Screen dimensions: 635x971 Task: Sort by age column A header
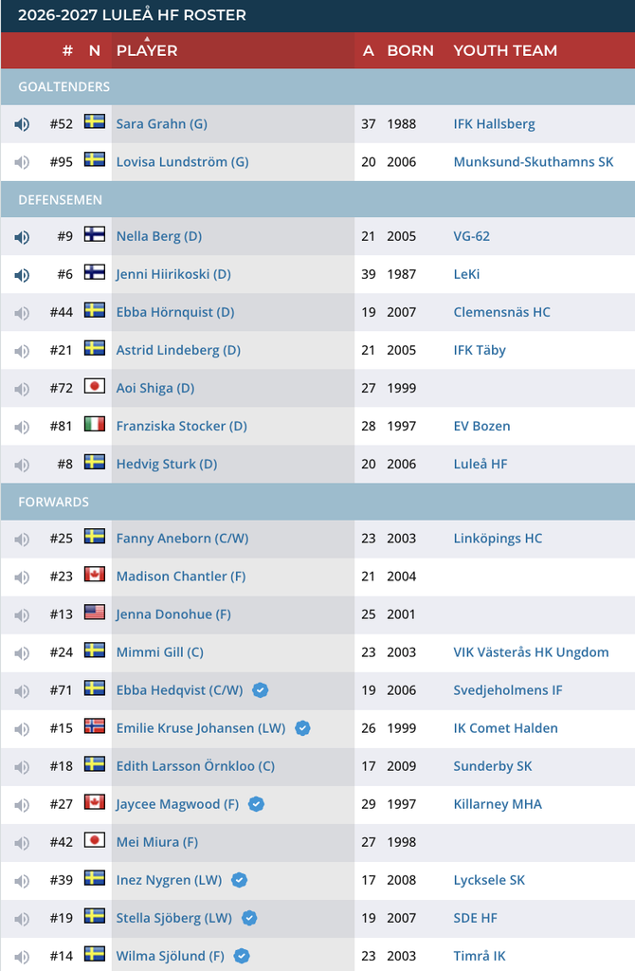pyautogui.click(x=369, y=51)
